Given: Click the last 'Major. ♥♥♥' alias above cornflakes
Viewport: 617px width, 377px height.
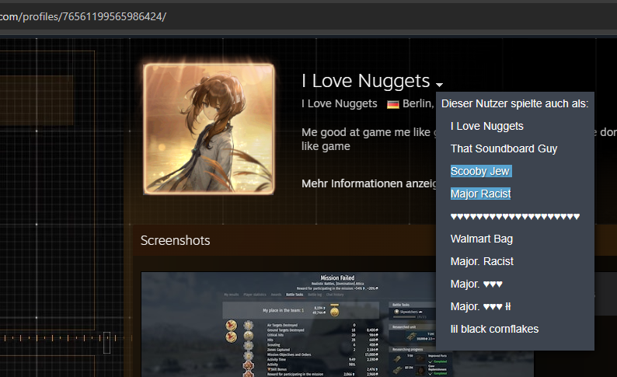Looking at the screenshot, I should (x=480, y=306).
